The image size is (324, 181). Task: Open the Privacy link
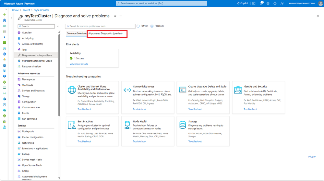click(312, 157)
